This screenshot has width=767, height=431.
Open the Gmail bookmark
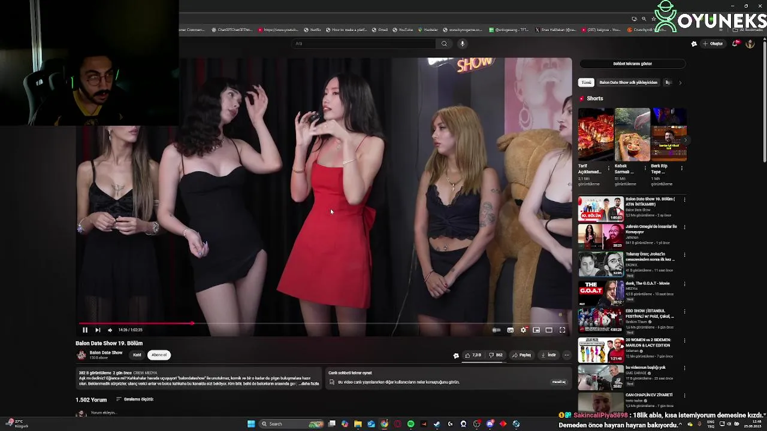(x=380, y=30)
